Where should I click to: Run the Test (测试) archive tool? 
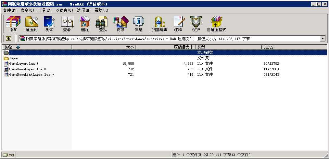(x=49, y=24)
